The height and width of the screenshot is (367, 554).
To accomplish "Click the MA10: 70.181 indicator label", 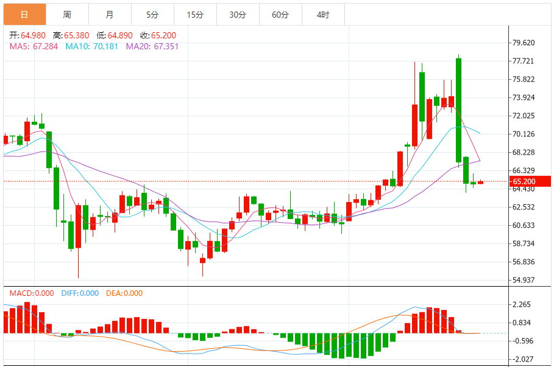I will [91, 47].
